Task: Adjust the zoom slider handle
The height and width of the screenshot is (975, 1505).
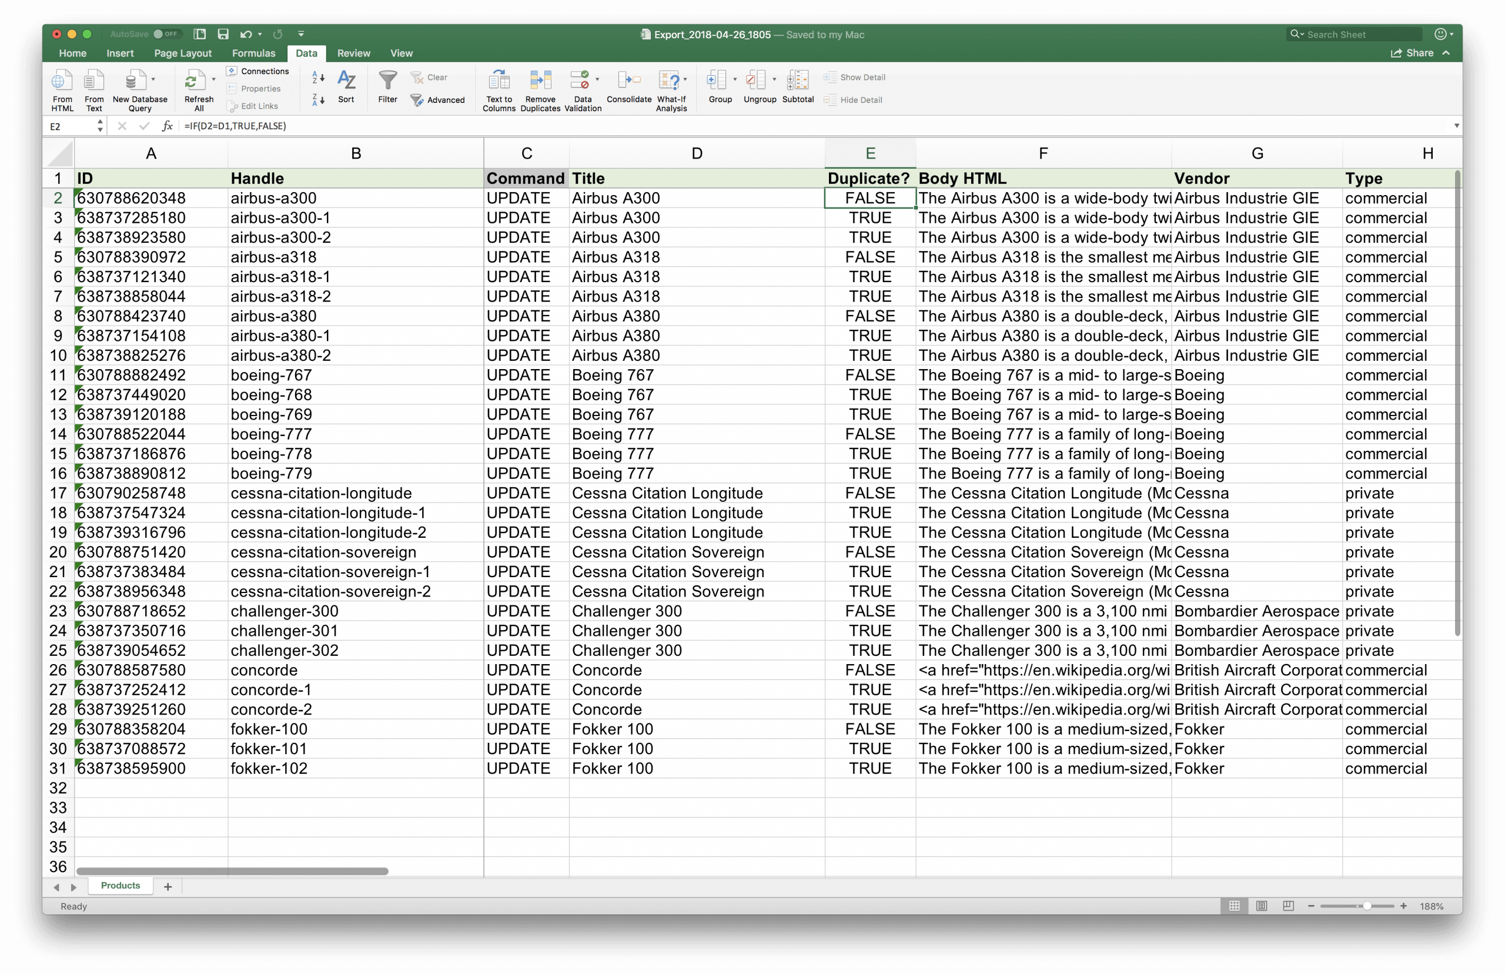Action: point(1366,906)
